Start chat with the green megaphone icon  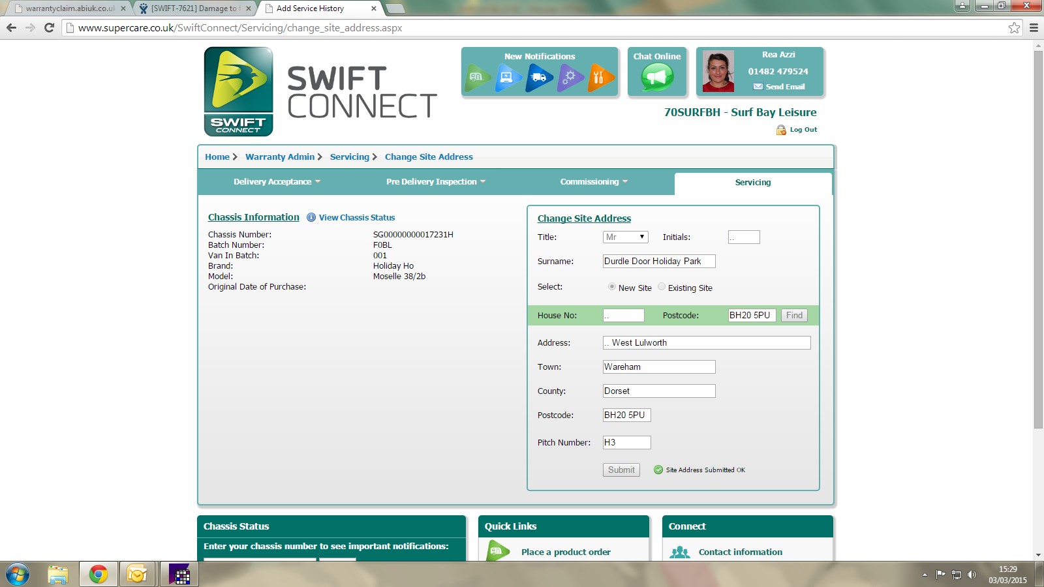click(657, 78)
